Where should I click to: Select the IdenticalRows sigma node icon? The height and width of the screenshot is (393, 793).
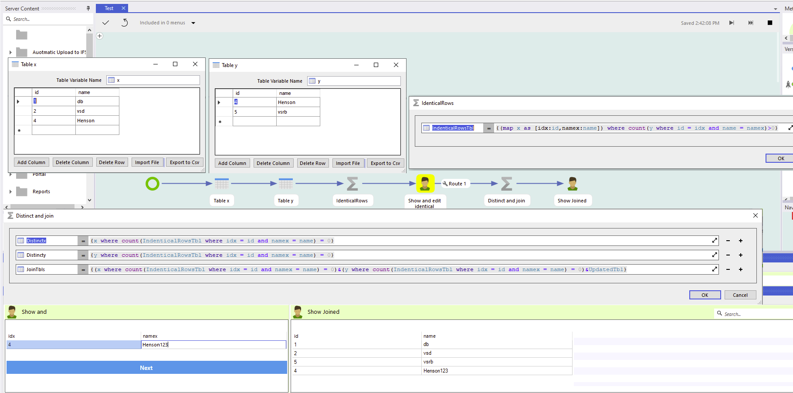coord(352,184)
